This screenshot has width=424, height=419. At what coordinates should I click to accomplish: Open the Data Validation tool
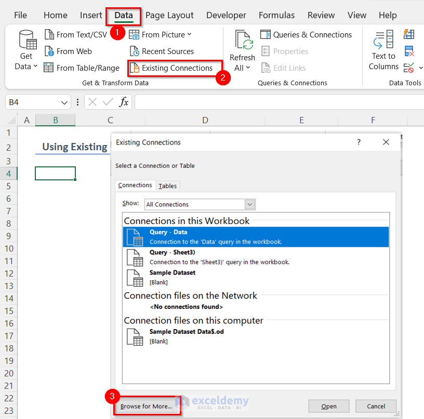click(x=408, y=67)
